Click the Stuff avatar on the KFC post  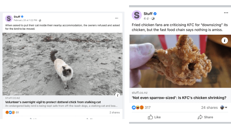[137, 15]
